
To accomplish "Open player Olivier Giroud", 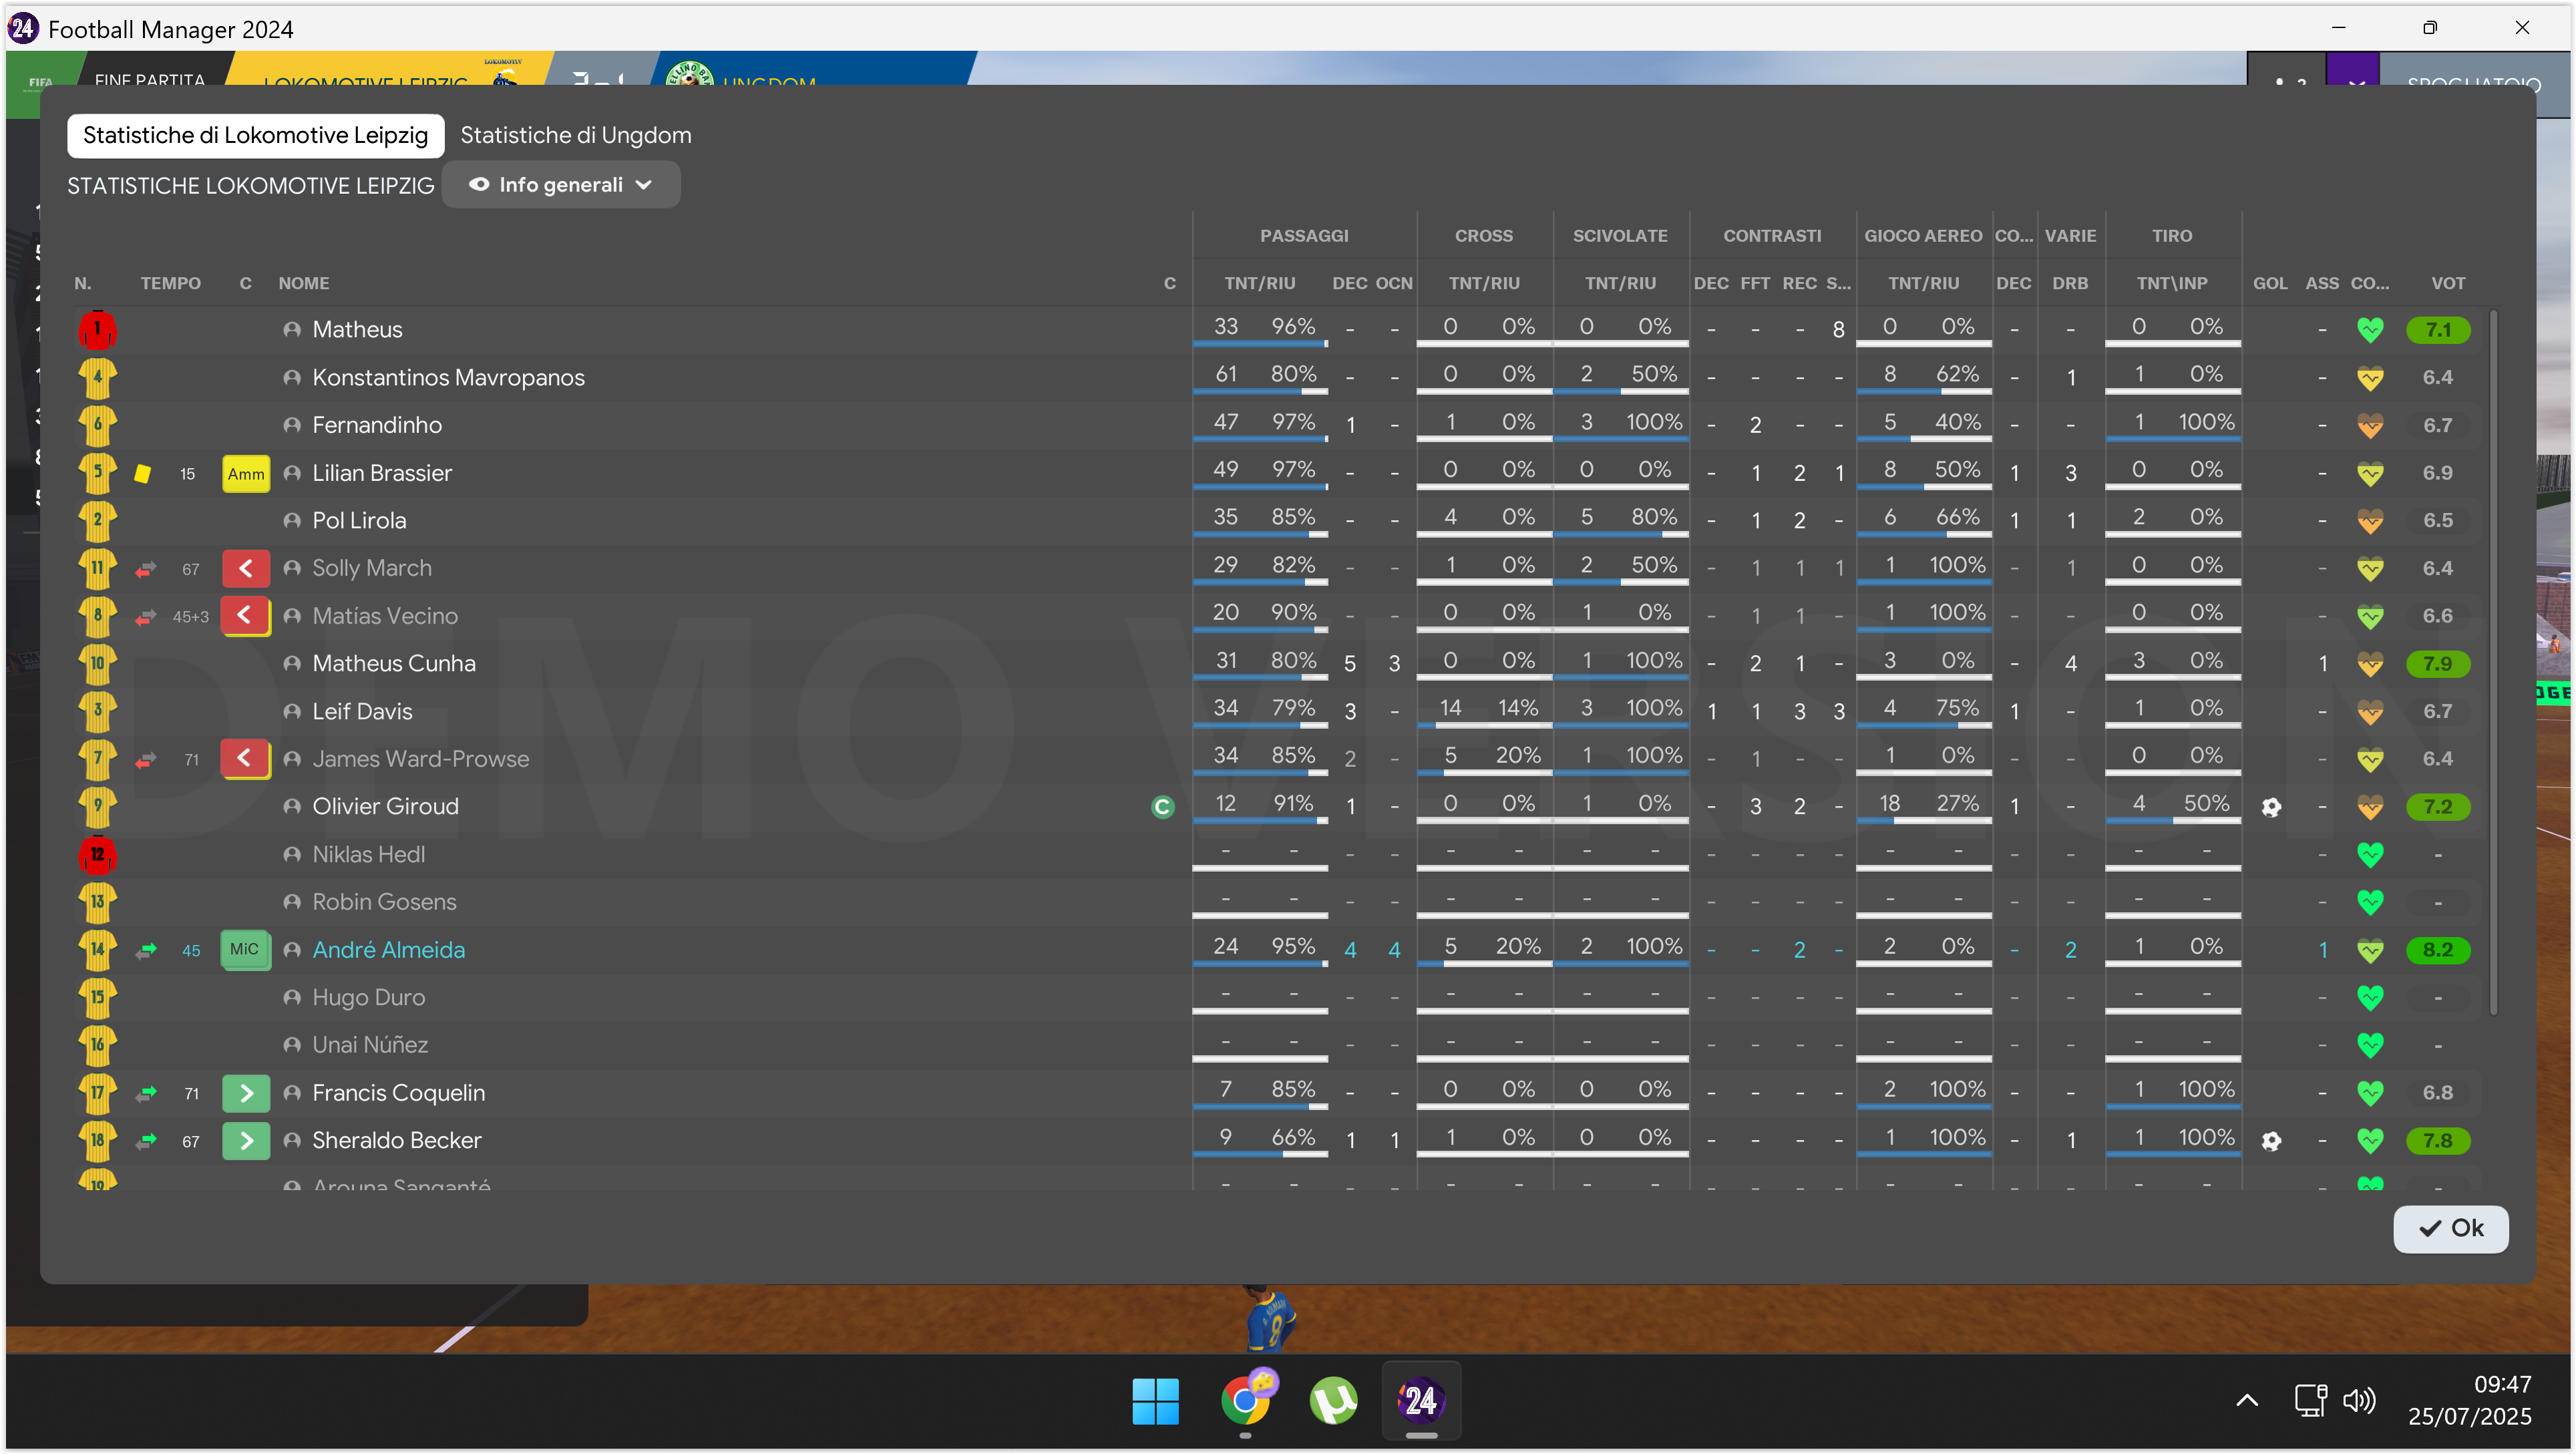I will (385, 807).
